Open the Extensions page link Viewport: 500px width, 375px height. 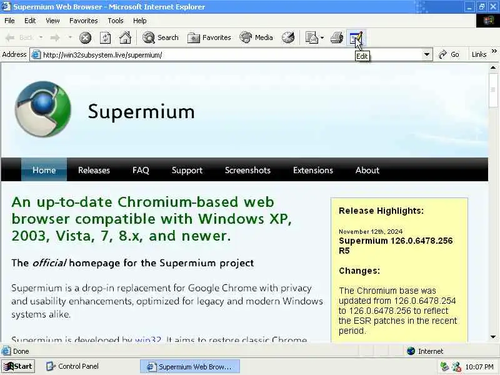pos(313,170)
